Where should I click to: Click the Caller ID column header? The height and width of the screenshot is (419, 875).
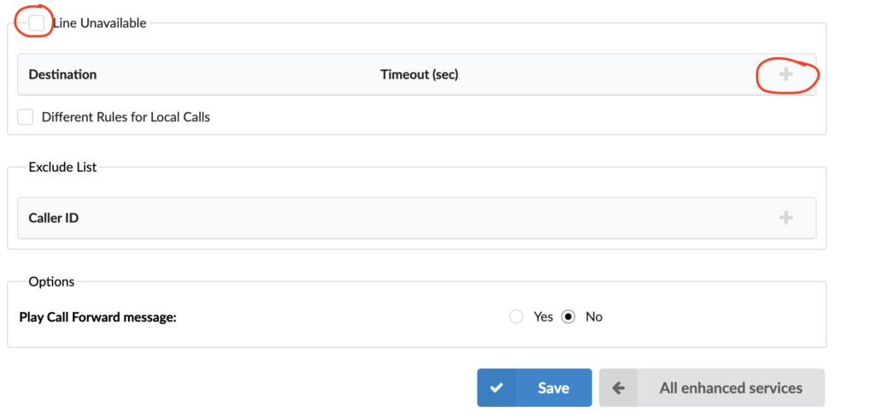tap(54, 218)
